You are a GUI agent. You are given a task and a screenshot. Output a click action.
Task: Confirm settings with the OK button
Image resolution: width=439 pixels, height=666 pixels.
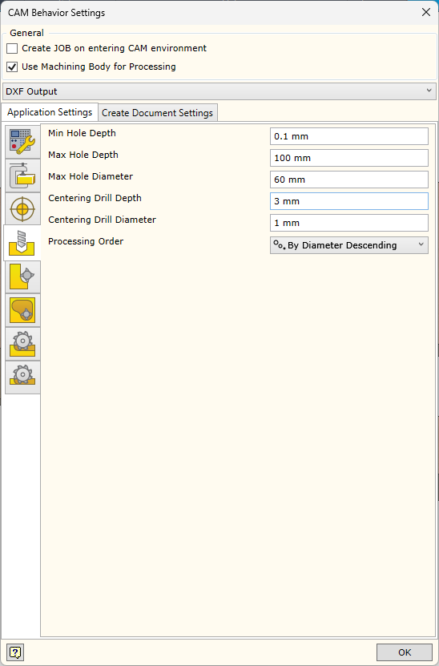pos(405,652)
